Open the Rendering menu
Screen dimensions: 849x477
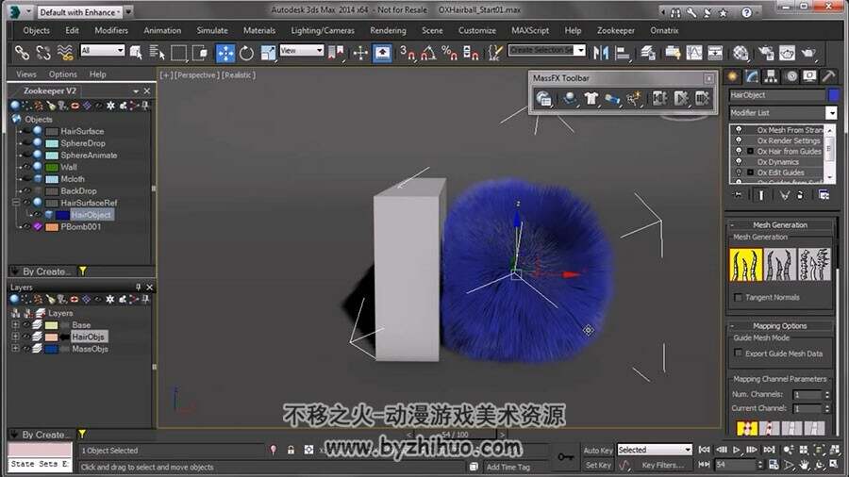click(x=388, y=30)
